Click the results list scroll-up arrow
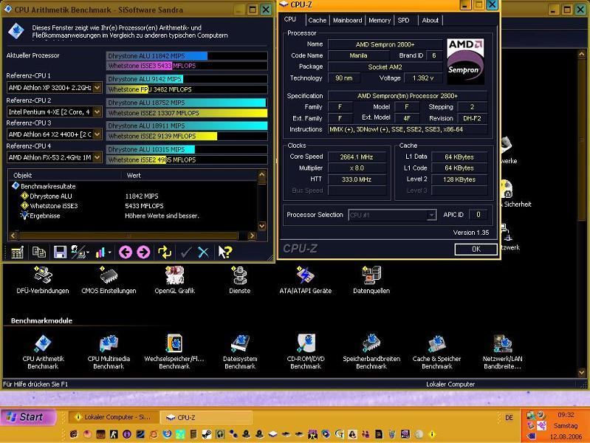 (x=262, y=174)
